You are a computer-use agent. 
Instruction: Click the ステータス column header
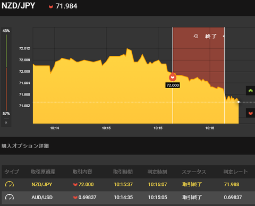[194, 171]
